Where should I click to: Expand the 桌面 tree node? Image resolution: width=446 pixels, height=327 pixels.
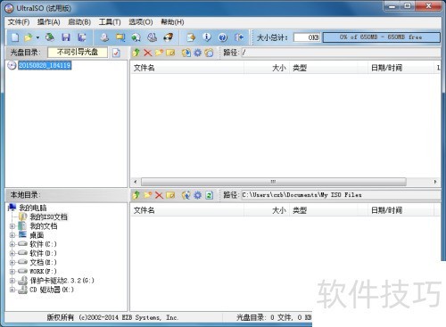[12, 235]
